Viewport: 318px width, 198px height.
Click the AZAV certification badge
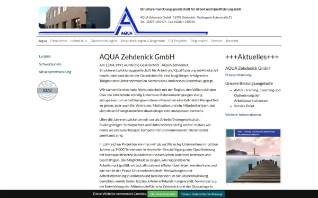tap(48, 90)
